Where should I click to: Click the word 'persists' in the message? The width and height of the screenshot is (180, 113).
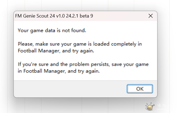point(107,64)
